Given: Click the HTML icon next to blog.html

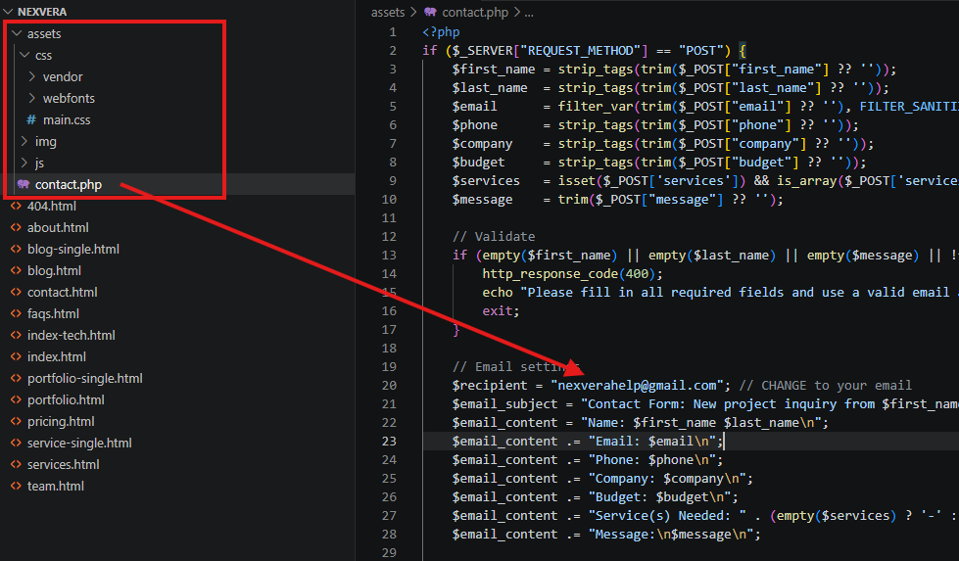Looking at the screenshot, I should 16,270.
